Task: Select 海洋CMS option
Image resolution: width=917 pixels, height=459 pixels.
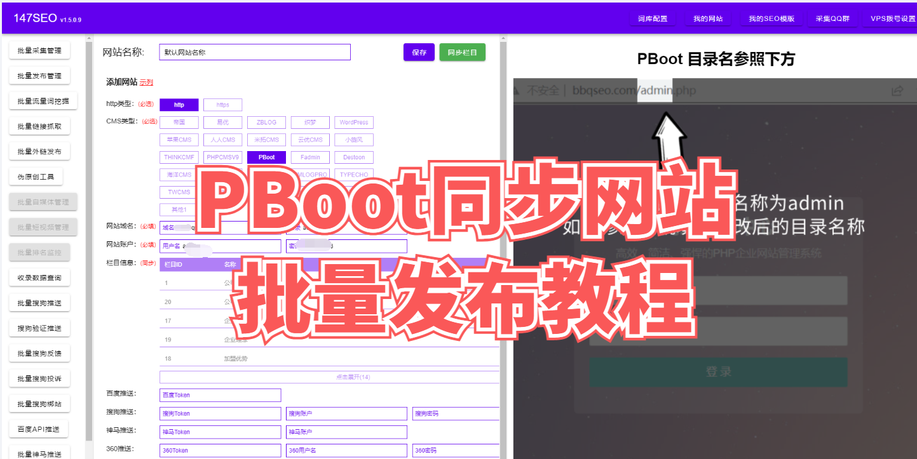Action: [x=179, y=175]
